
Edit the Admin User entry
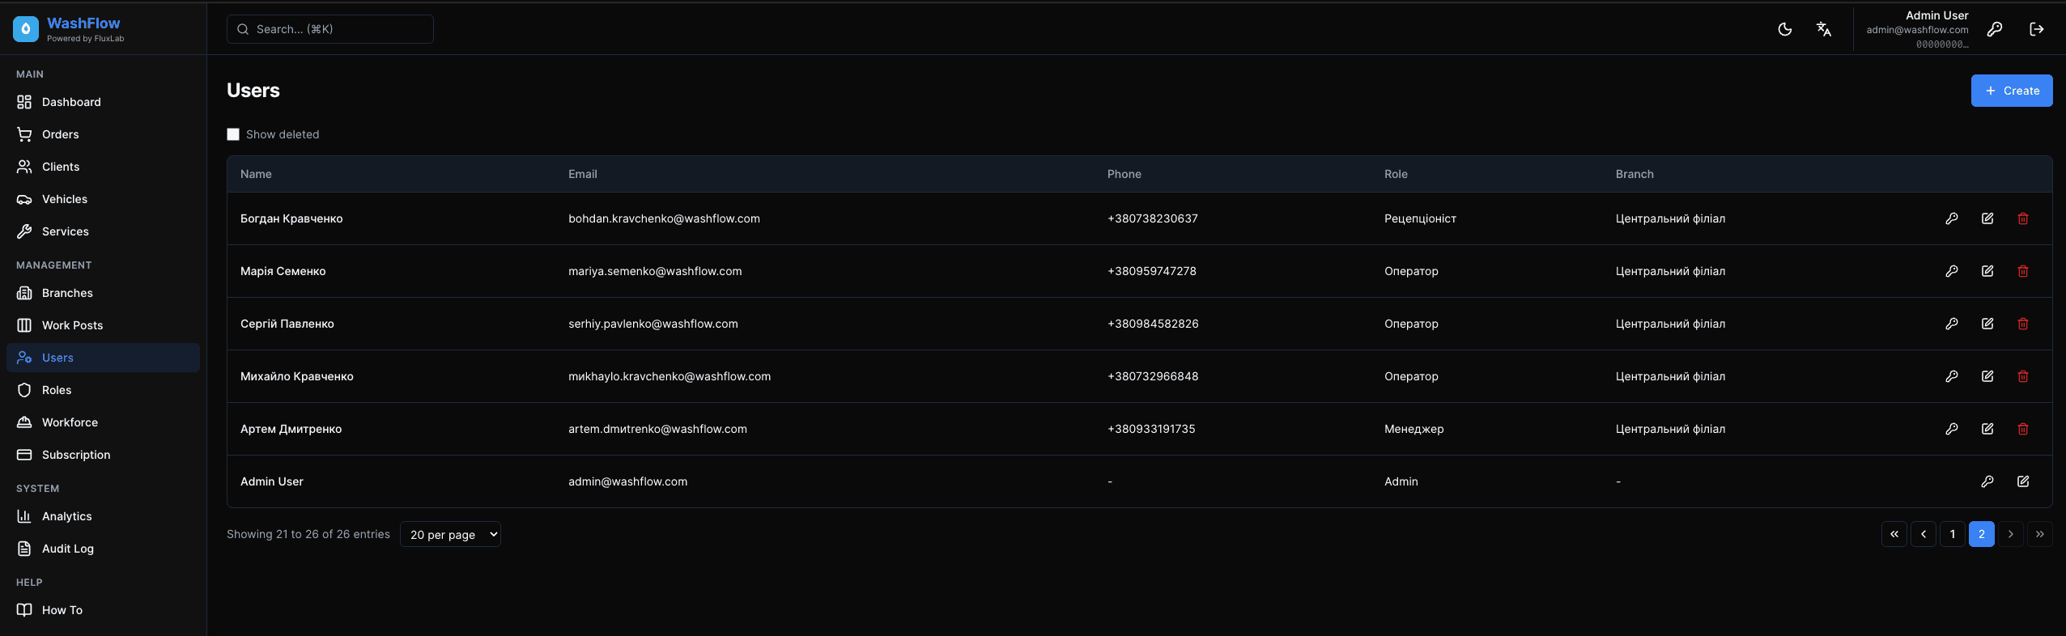[x=2022, y=481]
